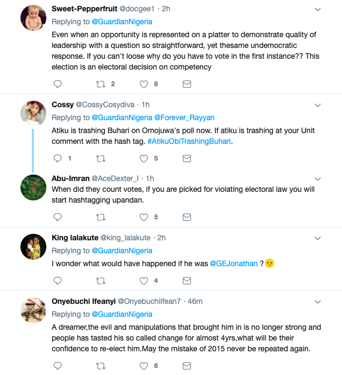The height and width of the screenshot is (375, 342).
Task: Open dropdown on King lalakute's tweet
Action: click(318, 238)
